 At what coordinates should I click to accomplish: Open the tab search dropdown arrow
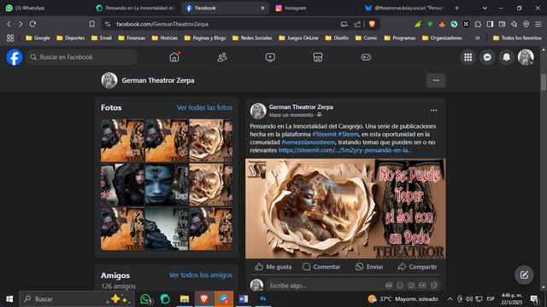(485, 8)
